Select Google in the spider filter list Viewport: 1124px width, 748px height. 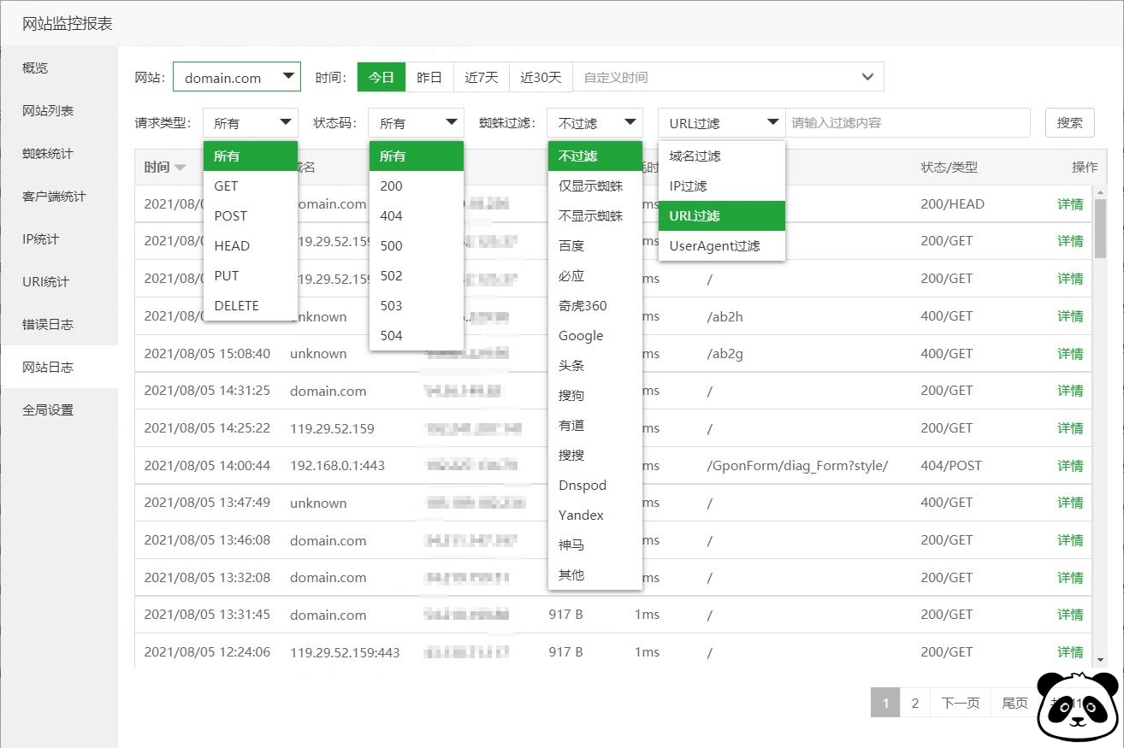[581, 336]
